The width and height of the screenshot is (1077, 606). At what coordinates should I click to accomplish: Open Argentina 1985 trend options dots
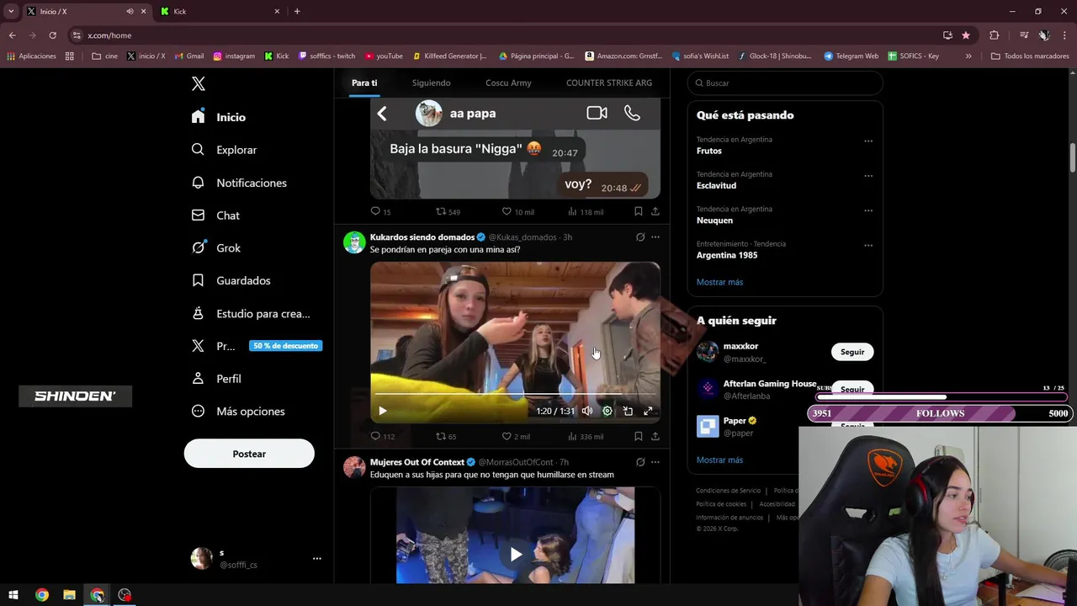(x=868, y=246)
